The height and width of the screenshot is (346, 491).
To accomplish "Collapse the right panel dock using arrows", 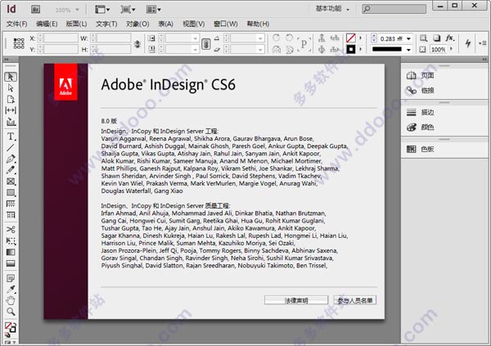I will 484,60.
